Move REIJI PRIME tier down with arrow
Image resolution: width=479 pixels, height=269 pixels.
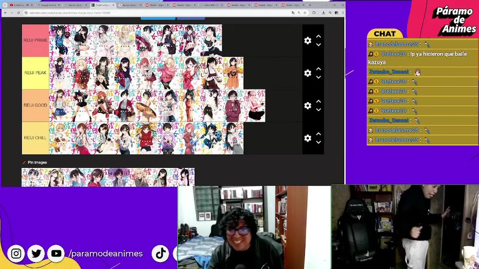pos(318,44)
